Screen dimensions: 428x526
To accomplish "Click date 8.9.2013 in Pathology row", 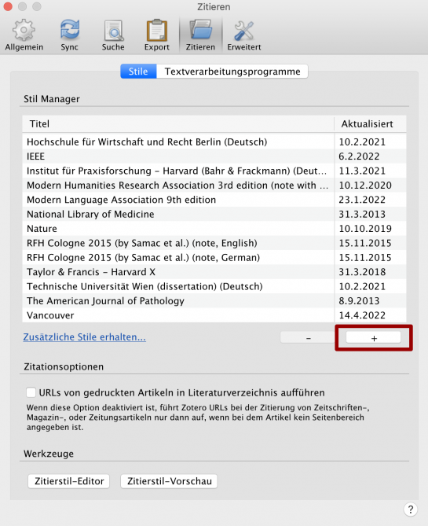I will coord(359,300).
